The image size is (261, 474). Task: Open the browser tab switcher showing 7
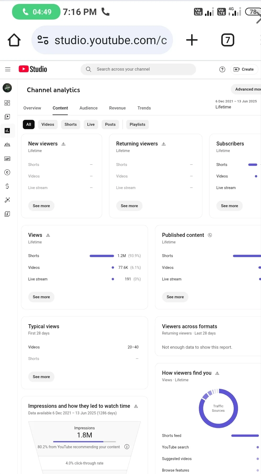(x=228, y=40)
